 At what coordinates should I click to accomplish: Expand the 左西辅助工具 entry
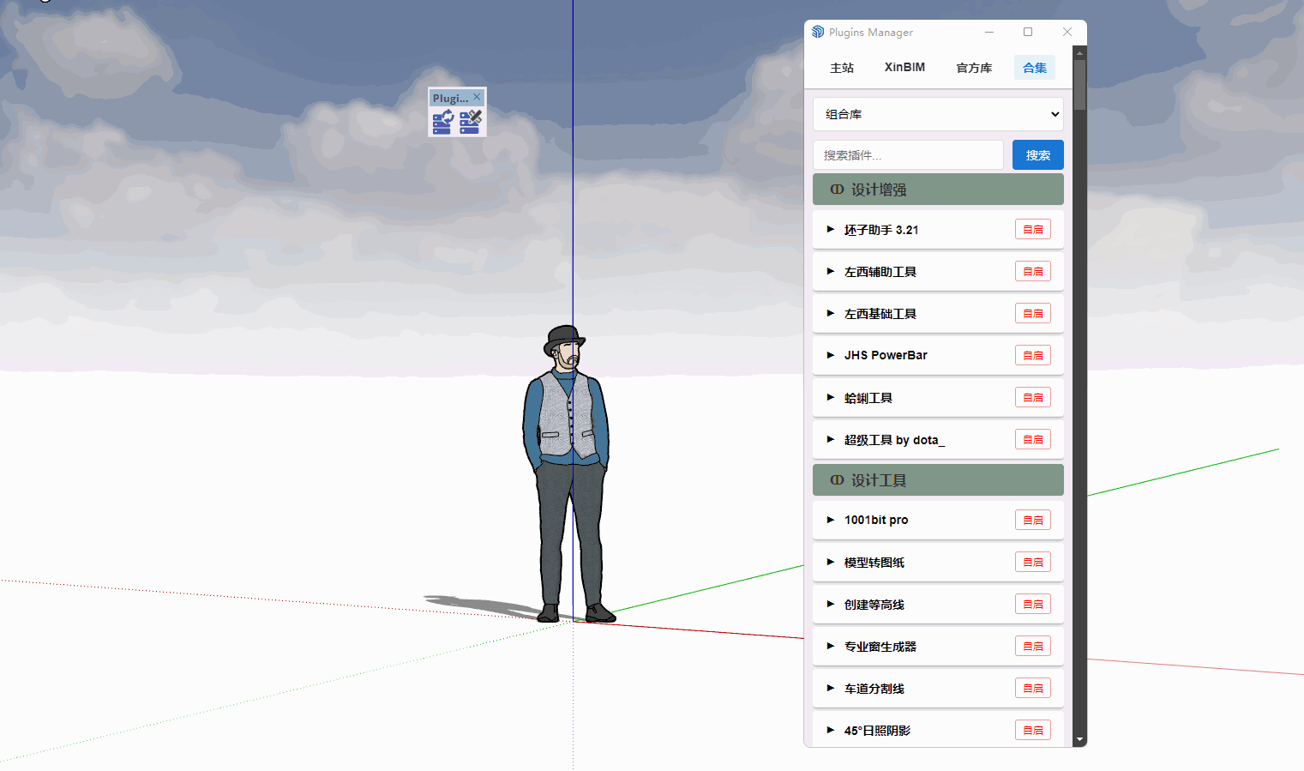tap(830, 272)
